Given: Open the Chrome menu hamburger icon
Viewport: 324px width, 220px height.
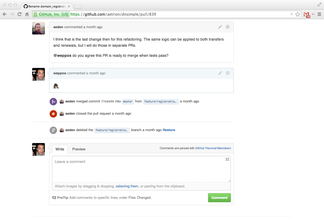Looking at the screenshot, I should coord(319,14).
